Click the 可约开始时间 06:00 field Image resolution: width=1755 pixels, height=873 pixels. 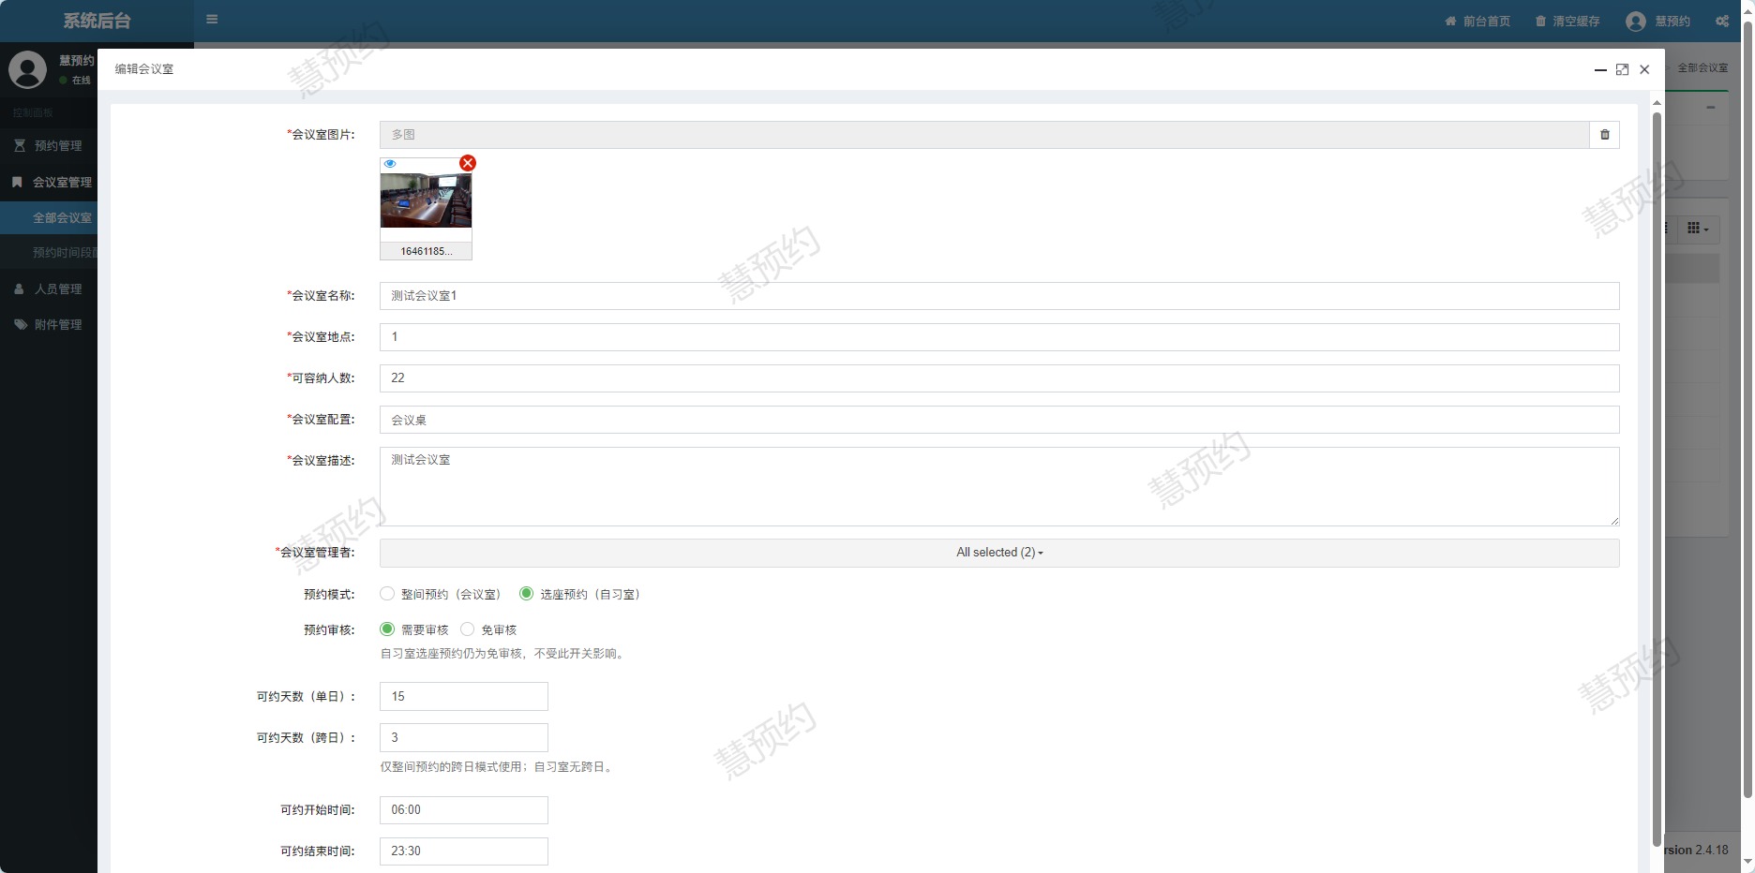click(464, 810)
